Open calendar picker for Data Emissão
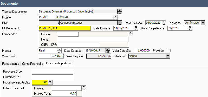208x97 pixels. (164, 24)
